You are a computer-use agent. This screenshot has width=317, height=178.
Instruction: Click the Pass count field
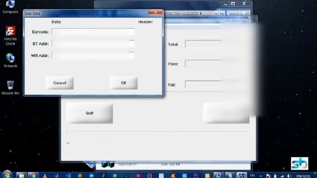click(x=204, y=64)
